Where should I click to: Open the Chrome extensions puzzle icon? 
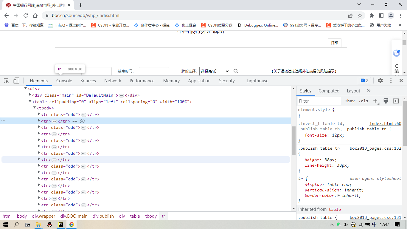coord(372,16)
